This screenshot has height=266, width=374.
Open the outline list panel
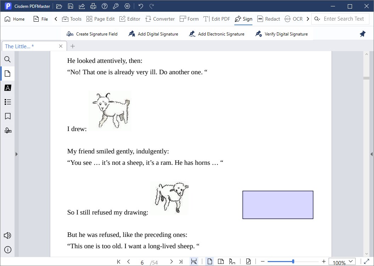(8, 102)
